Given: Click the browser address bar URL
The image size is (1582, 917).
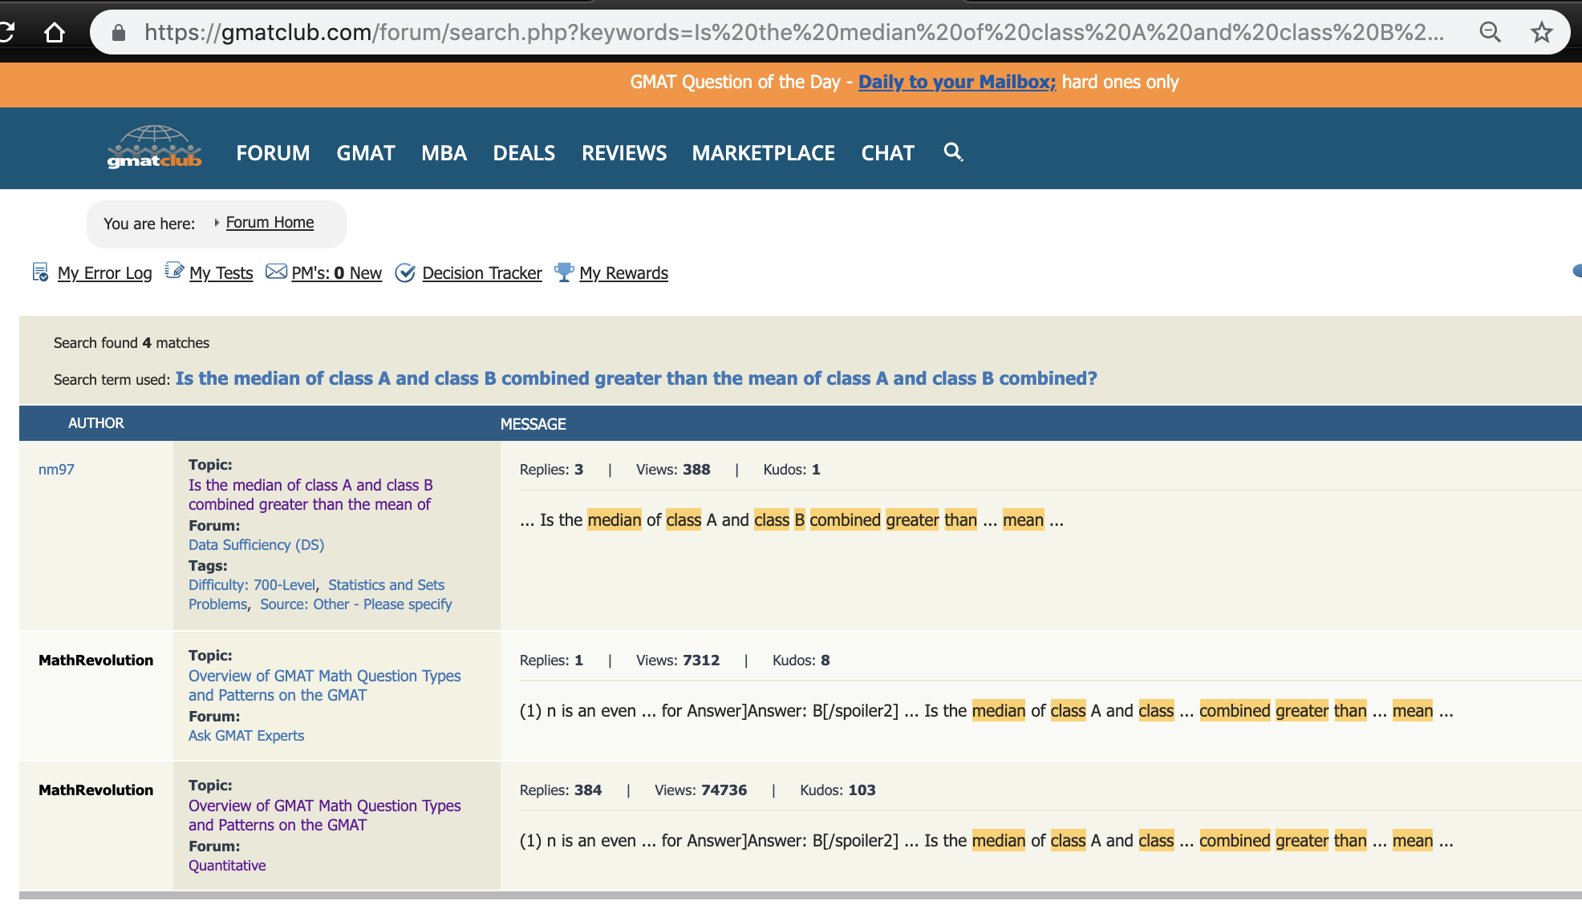Looking at the screenshot, I should (793, 32).
